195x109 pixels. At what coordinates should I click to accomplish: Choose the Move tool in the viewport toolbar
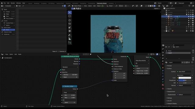pos(70,20)
